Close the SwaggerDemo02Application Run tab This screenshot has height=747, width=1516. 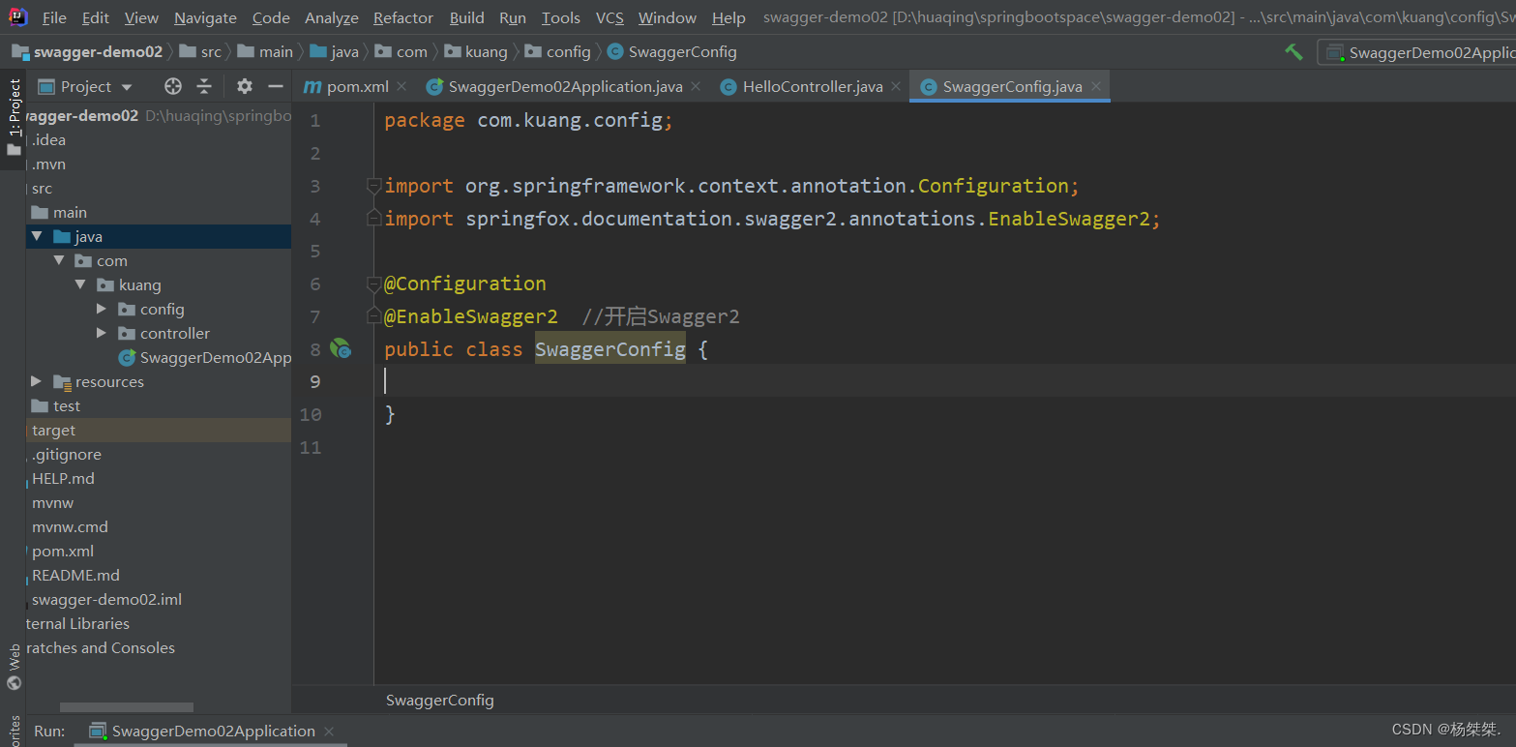[329, 732]
